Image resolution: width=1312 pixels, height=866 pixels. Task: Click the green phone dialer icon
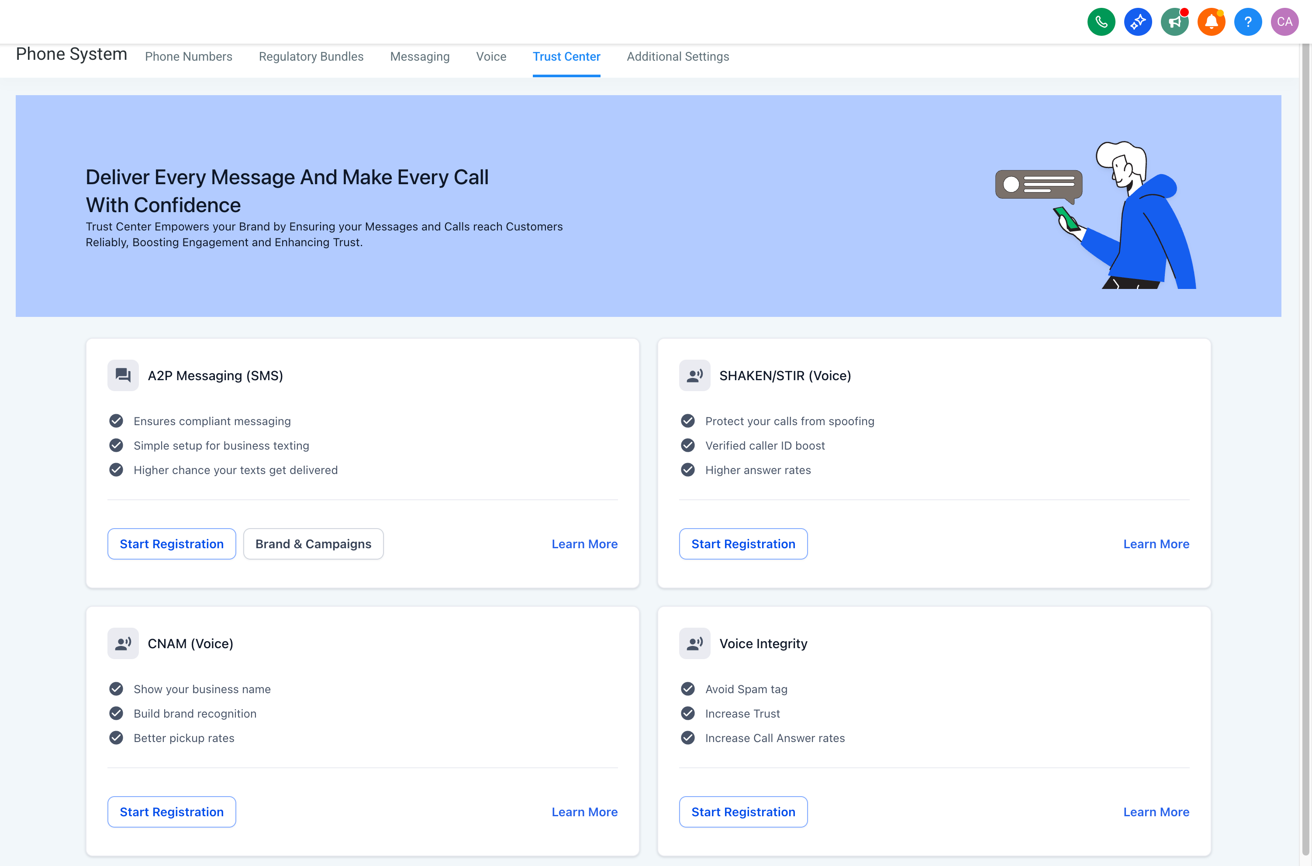point(1101,22)
